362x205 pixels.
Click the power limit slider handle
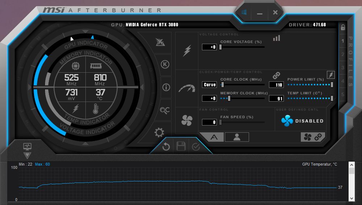click(x=332, y=85)
